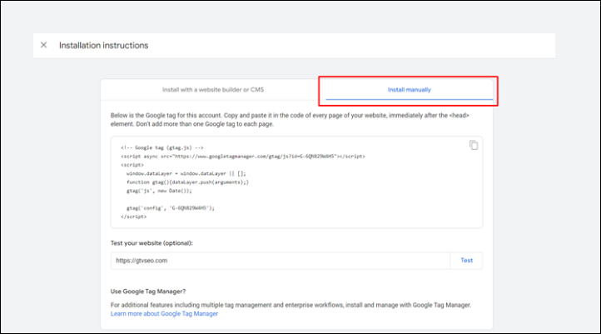Open Learn more about Google Tag Manager link
The height and width of the screenshot is (334, 601).
164,314
